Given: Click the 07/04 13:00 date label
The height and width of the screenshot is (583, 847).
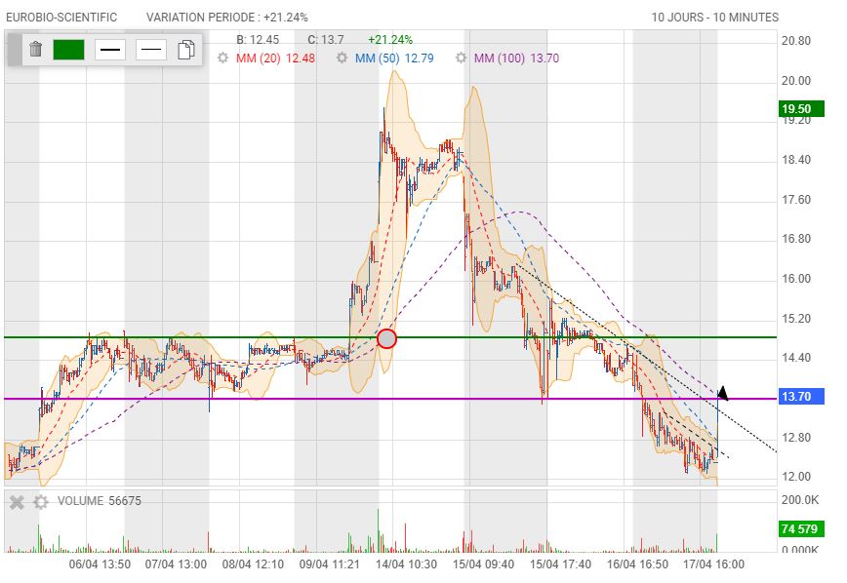Looking at the screenshot, I should 176,564.
